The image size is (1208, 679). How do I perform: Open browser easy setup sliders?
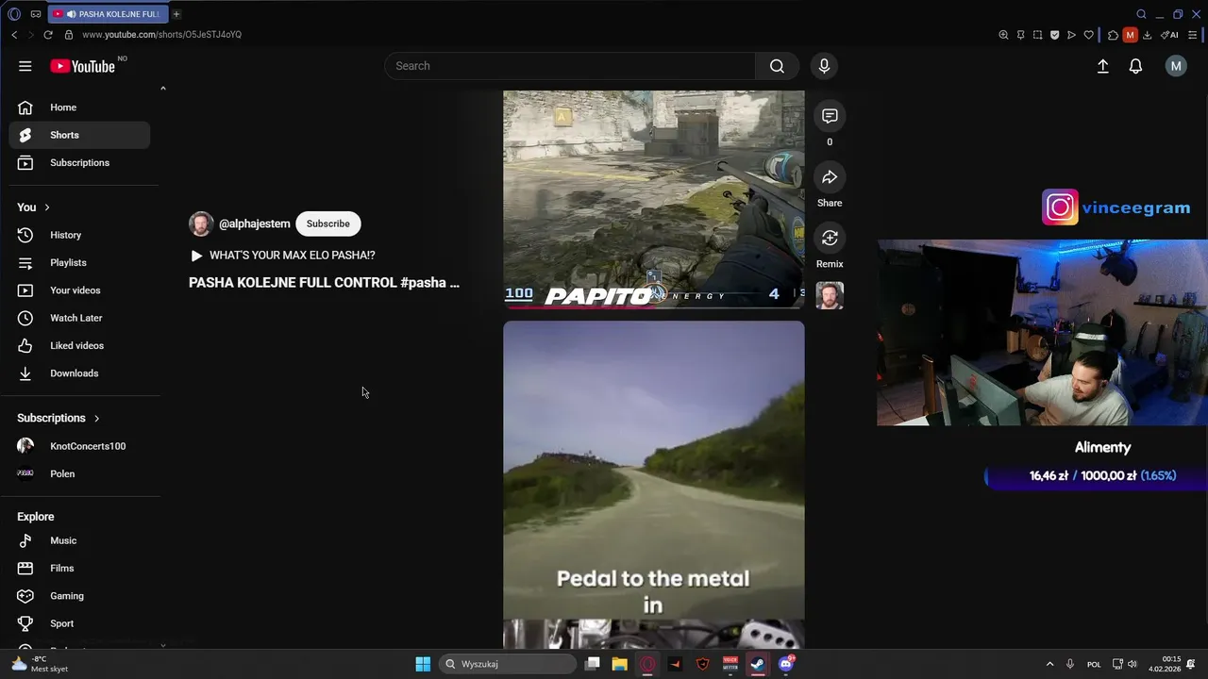coord(1193,35)
